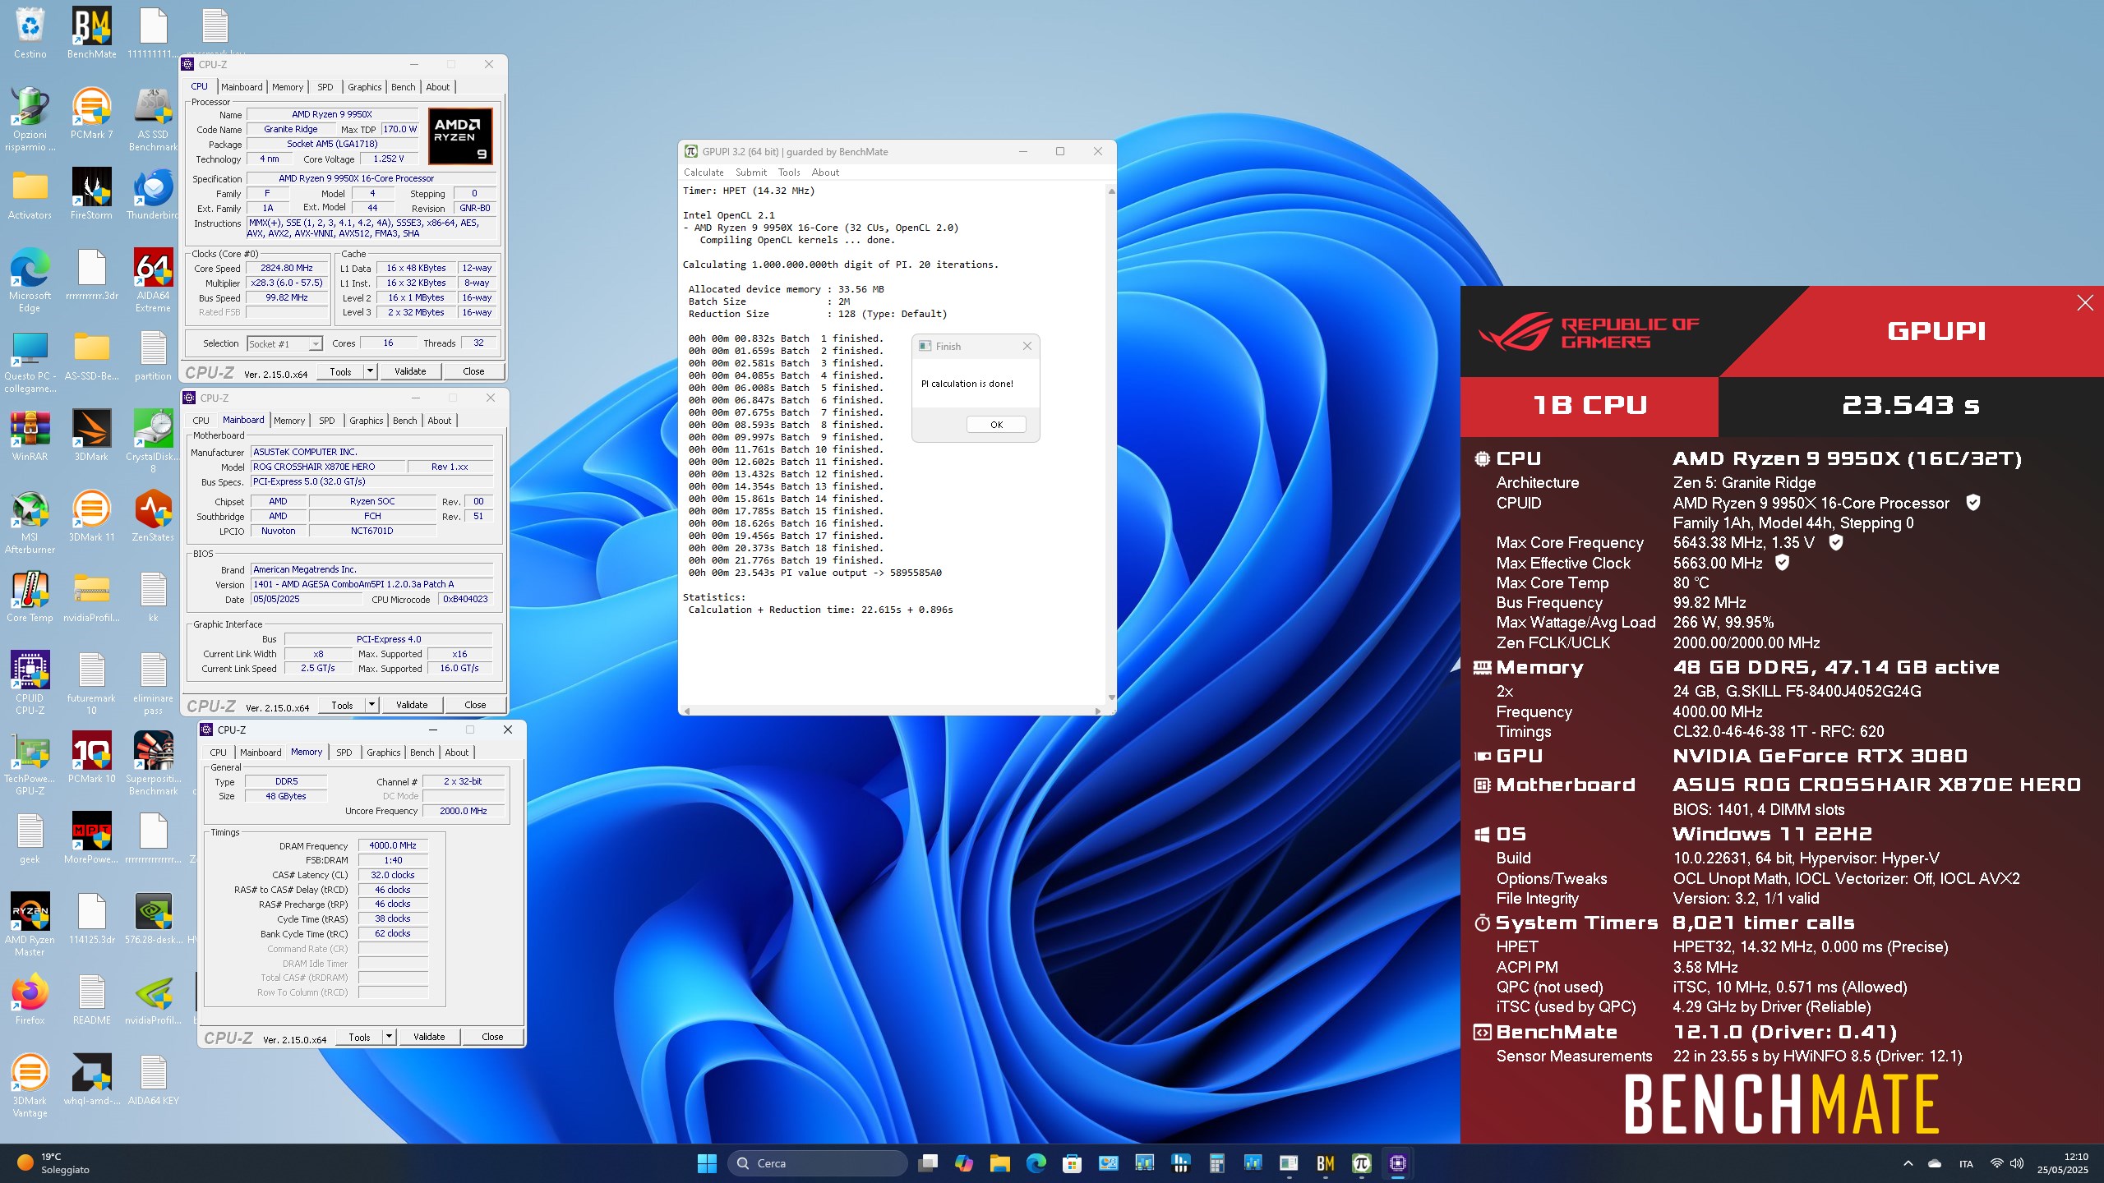Open Calculator from the taskbar

tap(1216, 1163)
